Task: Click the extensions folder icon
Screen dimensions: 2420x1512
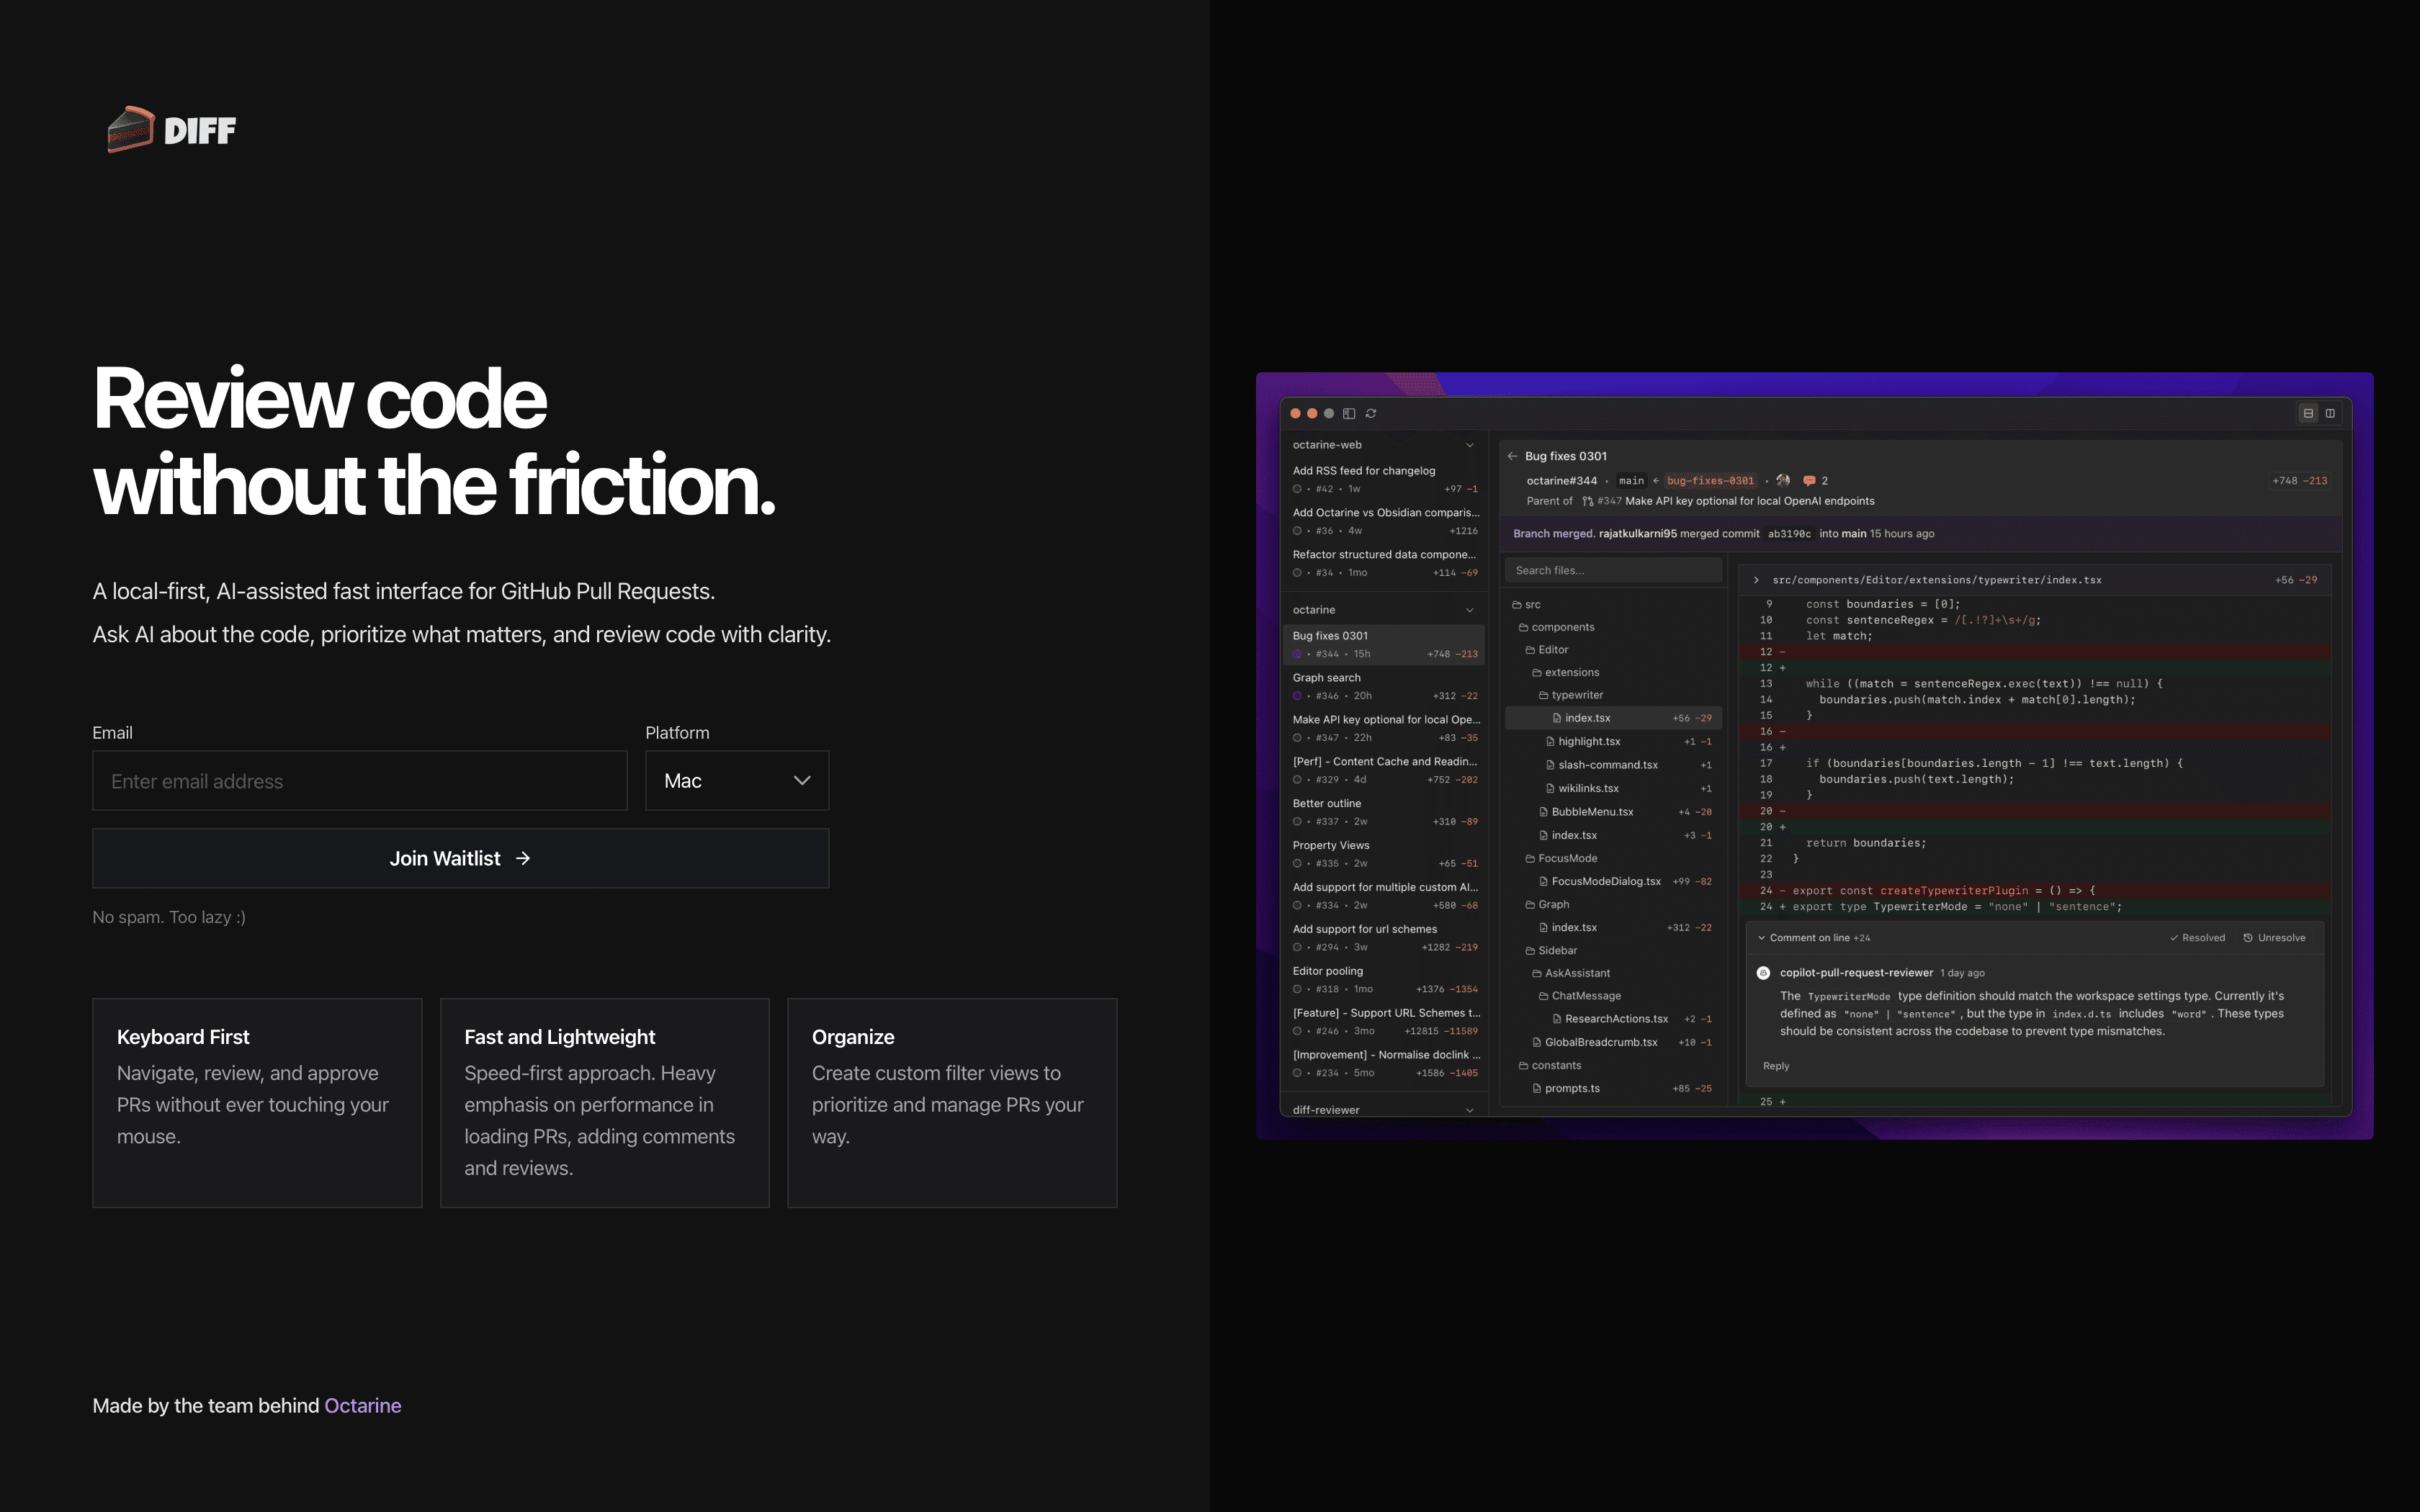Action: [x=1537, y=673]
